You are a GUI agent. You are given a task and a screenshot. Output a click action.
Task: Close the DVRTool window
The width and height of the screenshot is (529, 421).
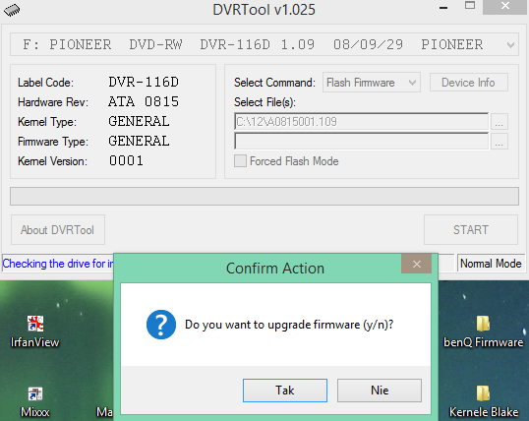(505, 6)
